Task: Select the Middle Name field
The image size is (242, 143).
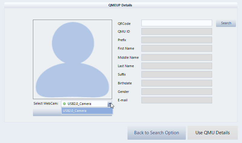Action: coord(176,57)
